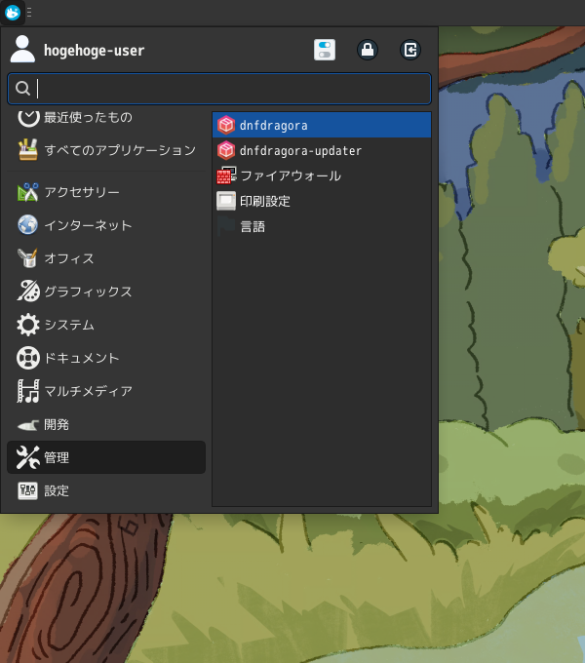Click the hogehoge-user avatar icon
The image size is (585, 663).
point(22,50)
